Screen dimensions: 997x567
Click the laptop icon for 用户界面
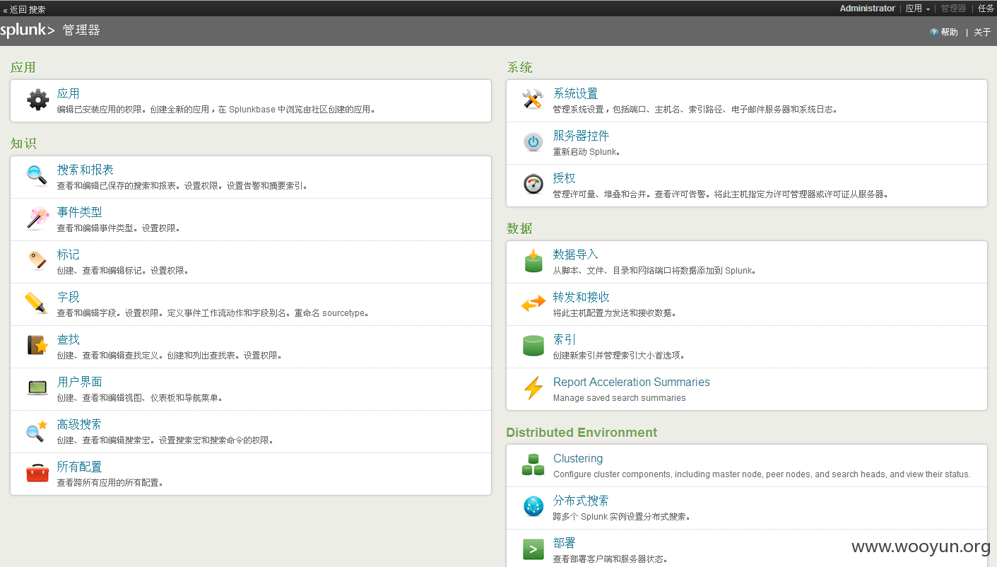37,387
